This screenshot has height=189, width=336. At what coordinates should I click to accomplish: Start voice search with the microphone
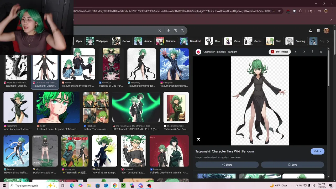tap(168, 31)
